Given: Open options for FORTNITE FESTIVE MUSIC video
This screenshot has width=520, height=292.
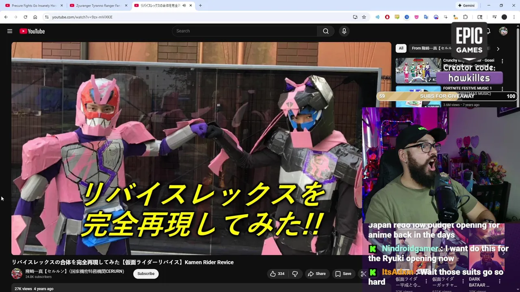Looking at the screenshot, I should point(502,88).
